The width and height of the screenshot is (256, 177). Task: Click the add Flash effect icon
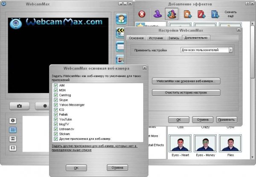(x=201, y=14)
